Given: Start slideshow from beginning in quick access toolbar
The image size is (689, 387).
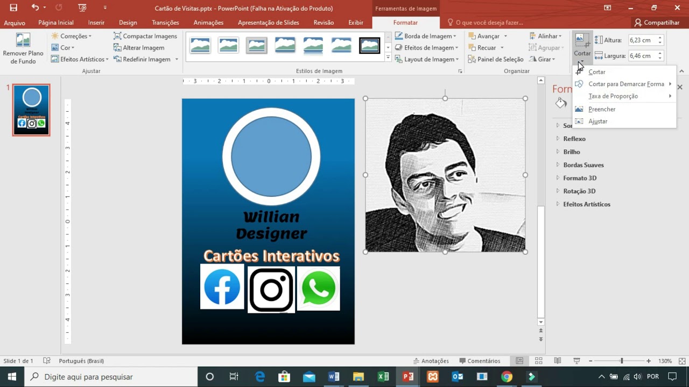Looking at the screenshot, I should pos(82,8).
